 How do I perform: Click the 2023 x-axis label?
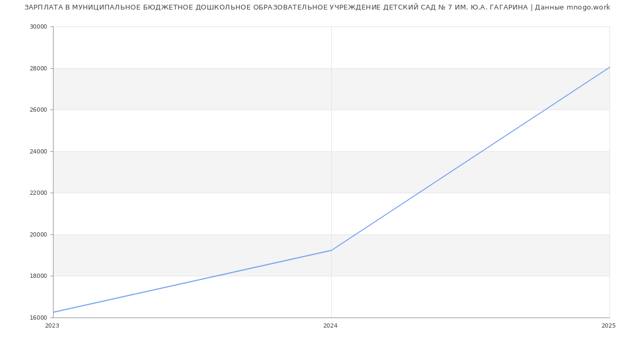(x=52, y=326)
